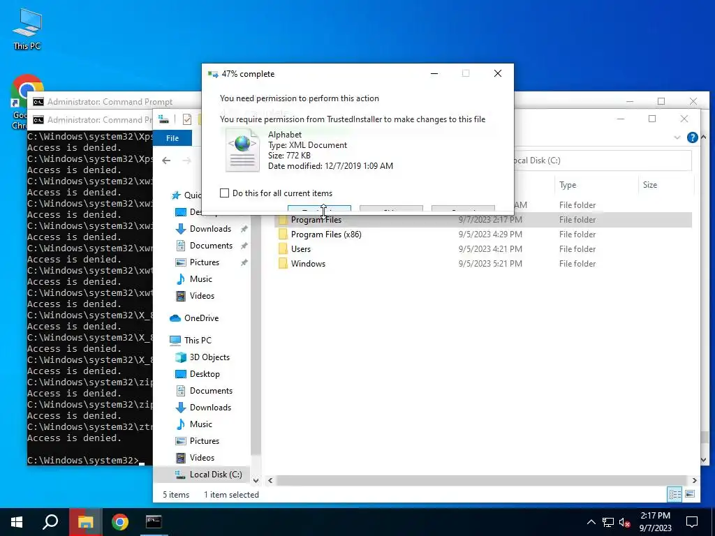
Task: Select Downloads under Quick access
Action: [210, 229]
